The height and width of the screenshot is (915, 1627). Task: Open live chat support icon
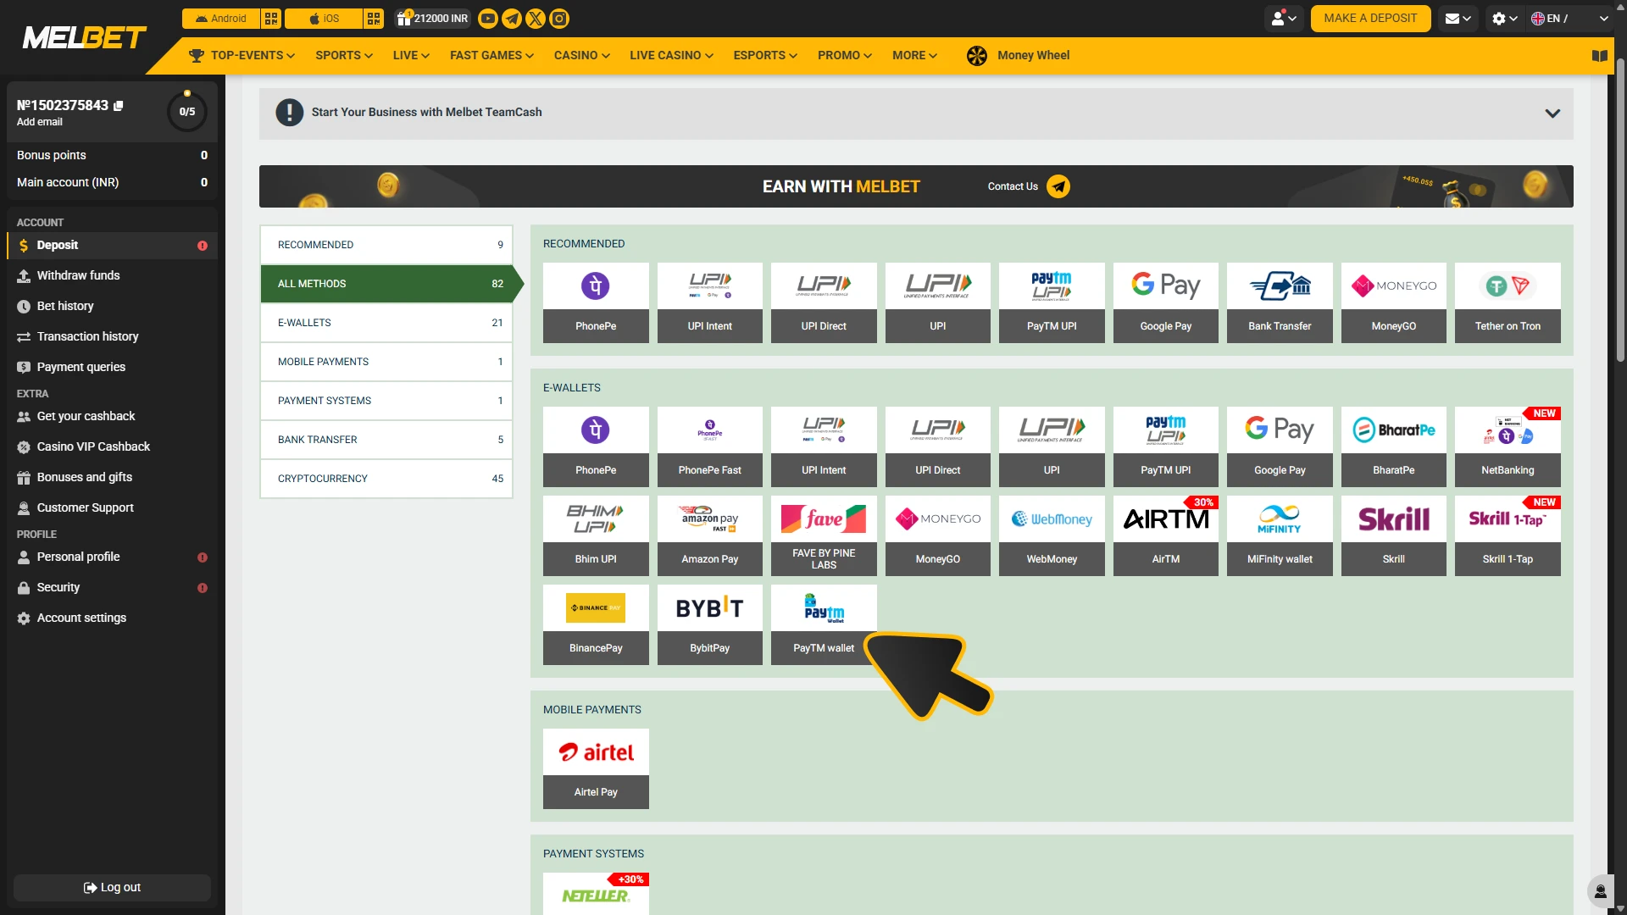pos(1601,891)
